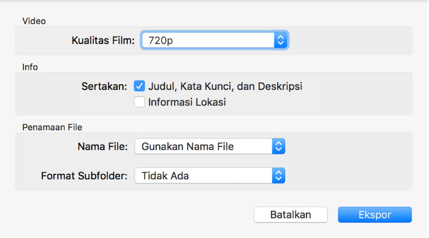Image resolution: width=429 pixels, height=238 pixels.
Task: Click the Kualitas Film label
Action: pos(103,41)
